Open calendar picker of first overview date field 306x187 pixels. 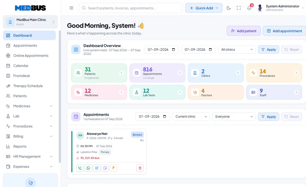coord(174,50)
